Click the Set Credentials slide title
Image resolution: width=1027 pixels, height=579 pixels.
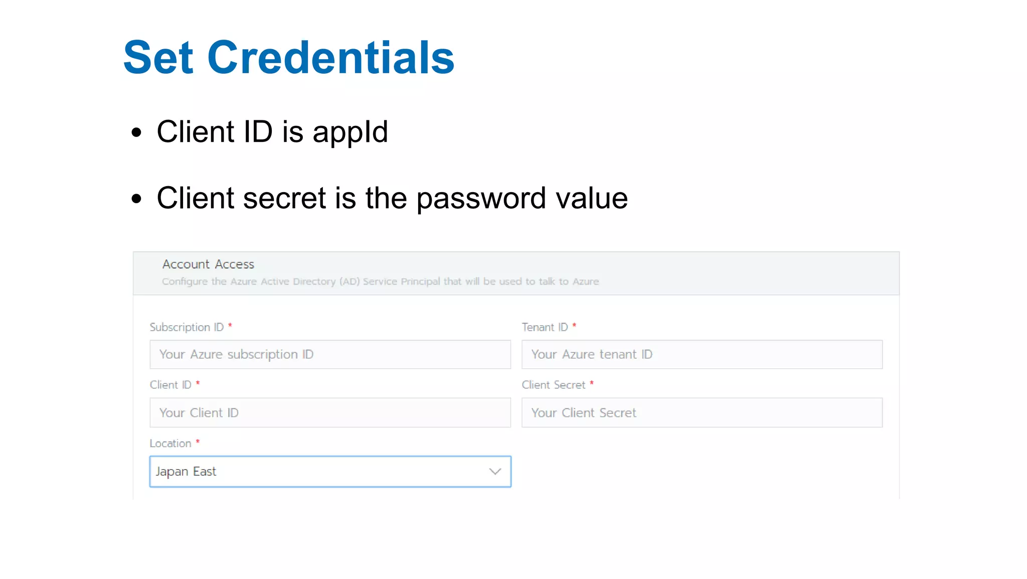tap(289, 58)
